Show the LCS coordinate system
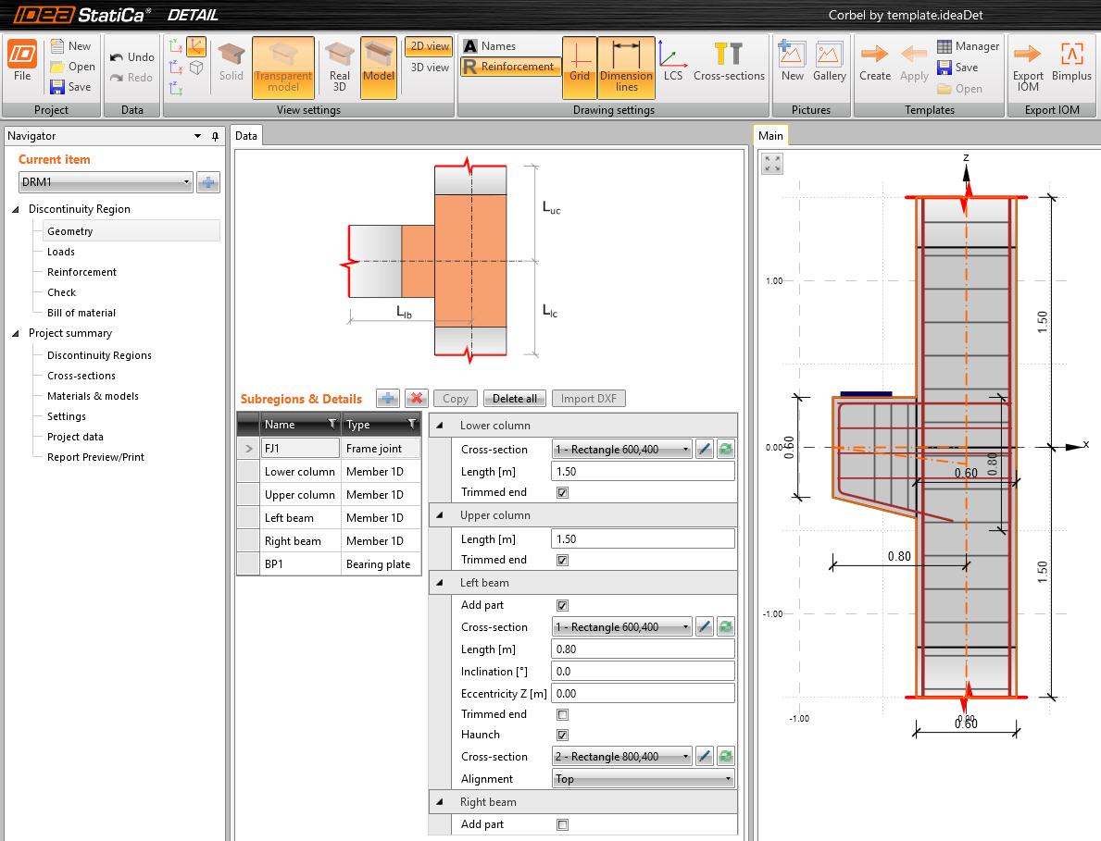The height and width of the screenshot is (841, 1101). (672, 63)
